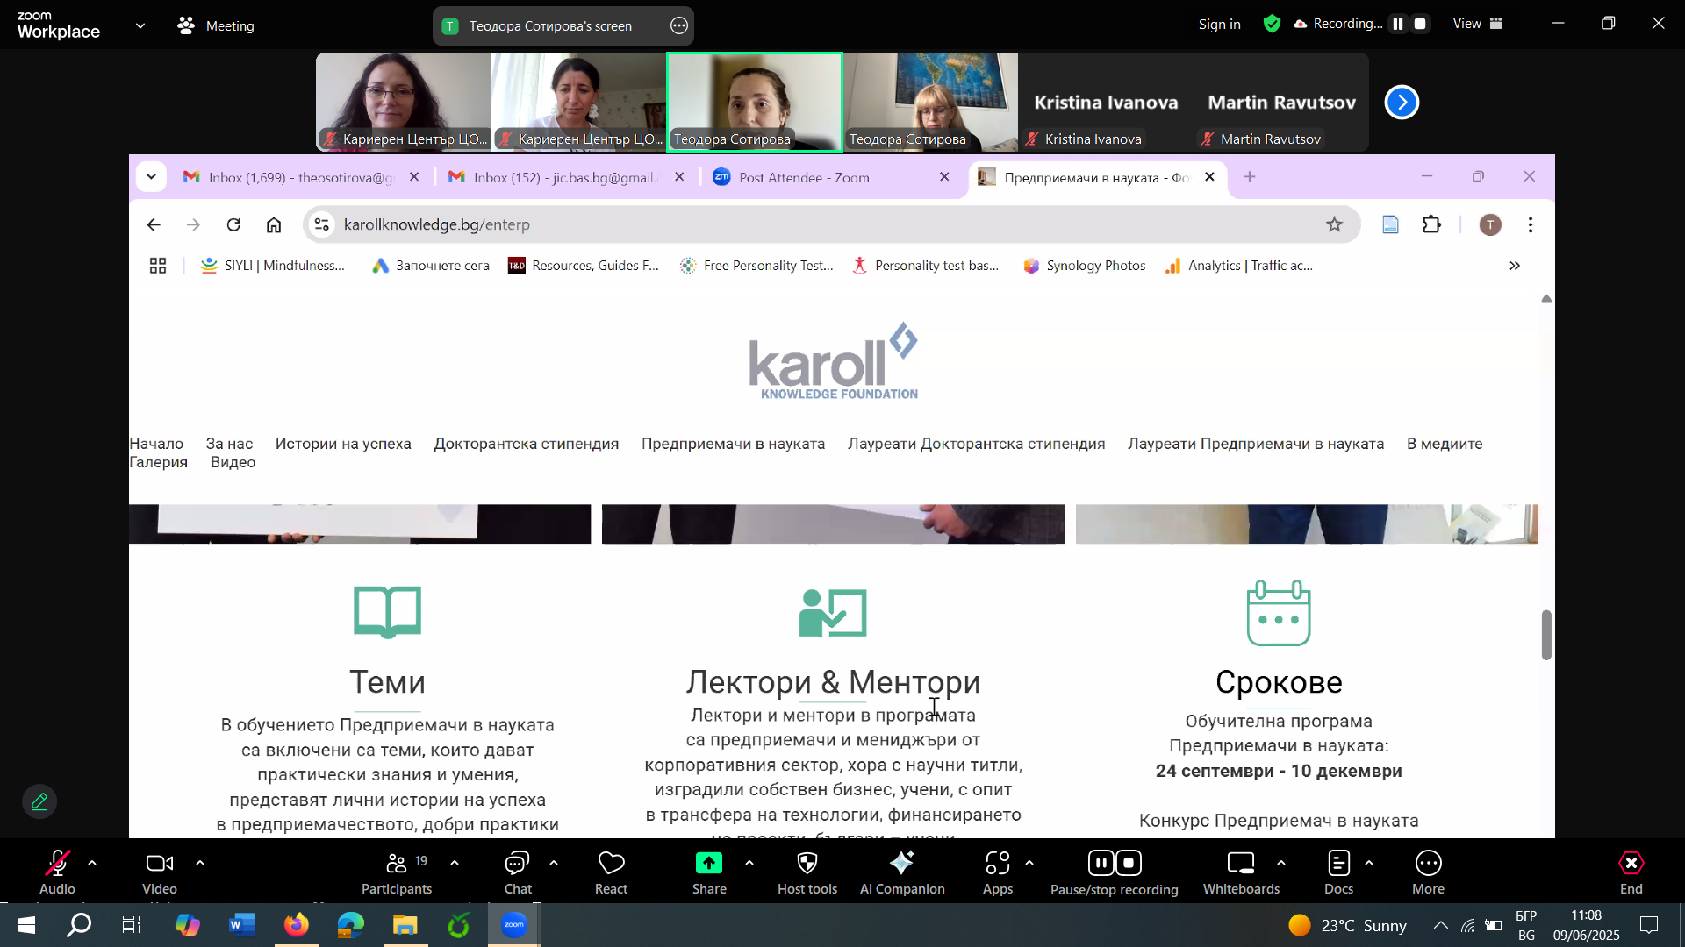Open the View layout dropdown
1685x947 pixels.
click(1478, 24)
